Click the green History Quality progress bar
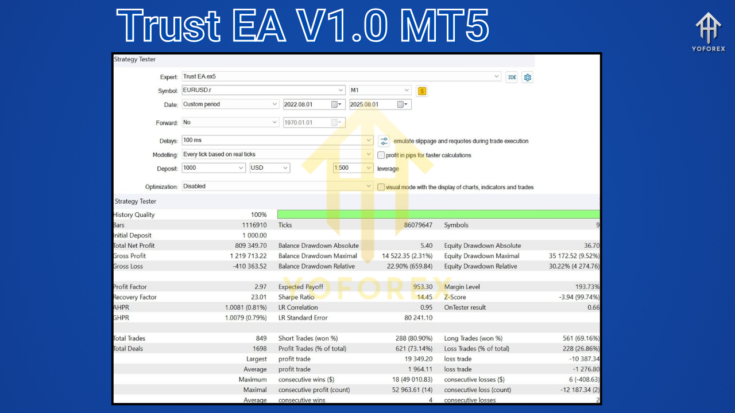Image resolution: width=735 pixels, height=413 pixels. coord(438,214)
